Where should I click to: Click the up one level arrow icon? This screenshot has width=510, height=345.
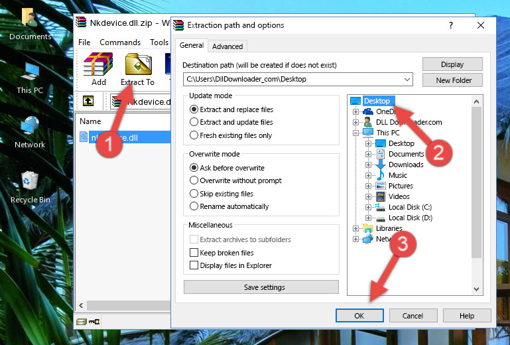point(88,102)
